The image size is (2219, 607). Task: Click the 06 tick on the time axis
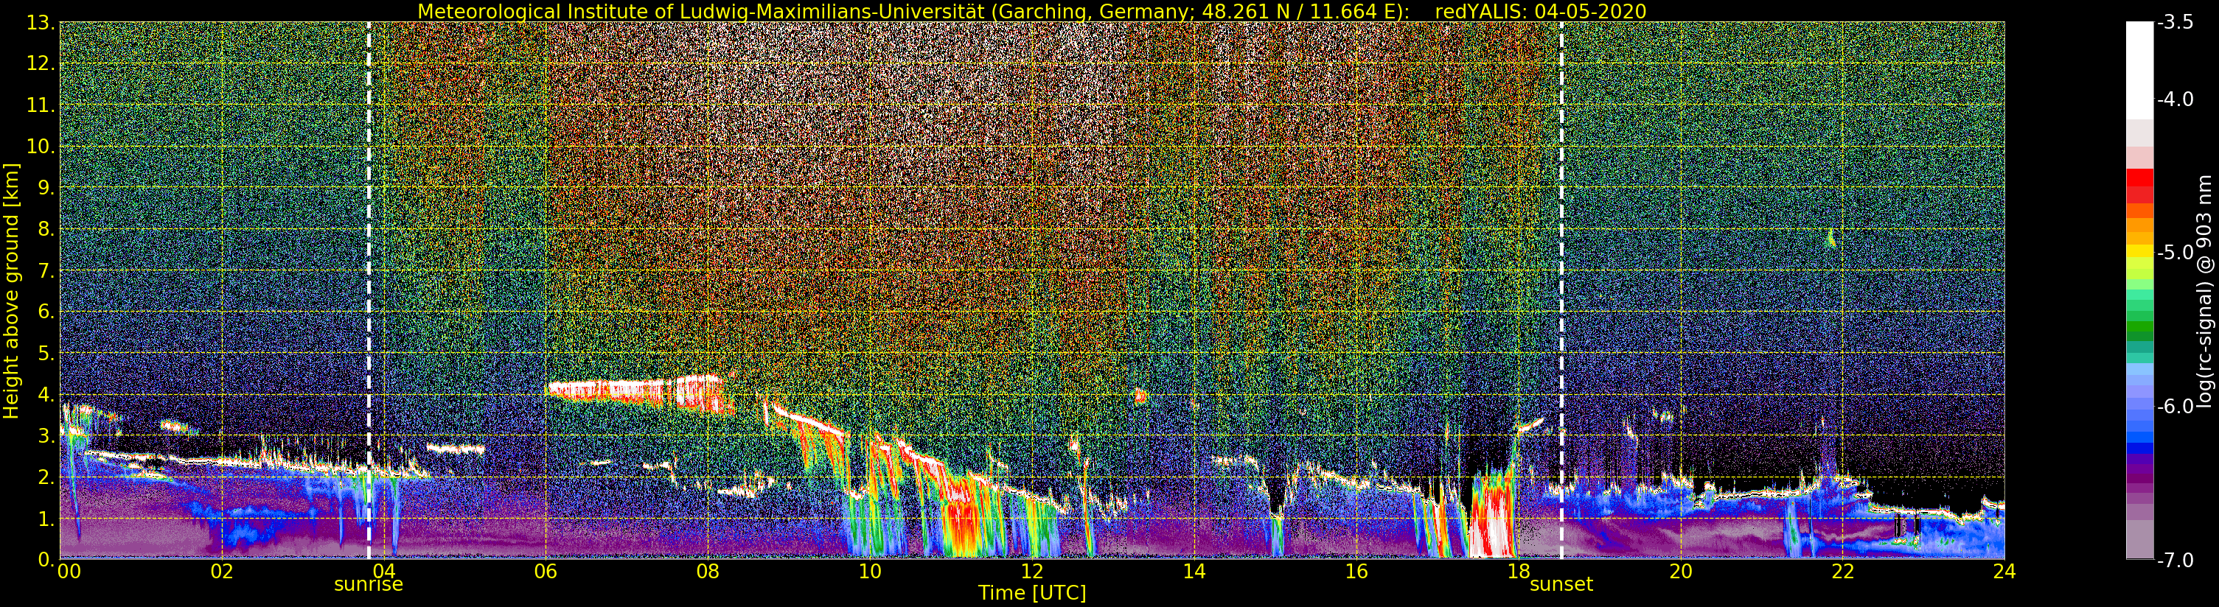click(546, 572)
